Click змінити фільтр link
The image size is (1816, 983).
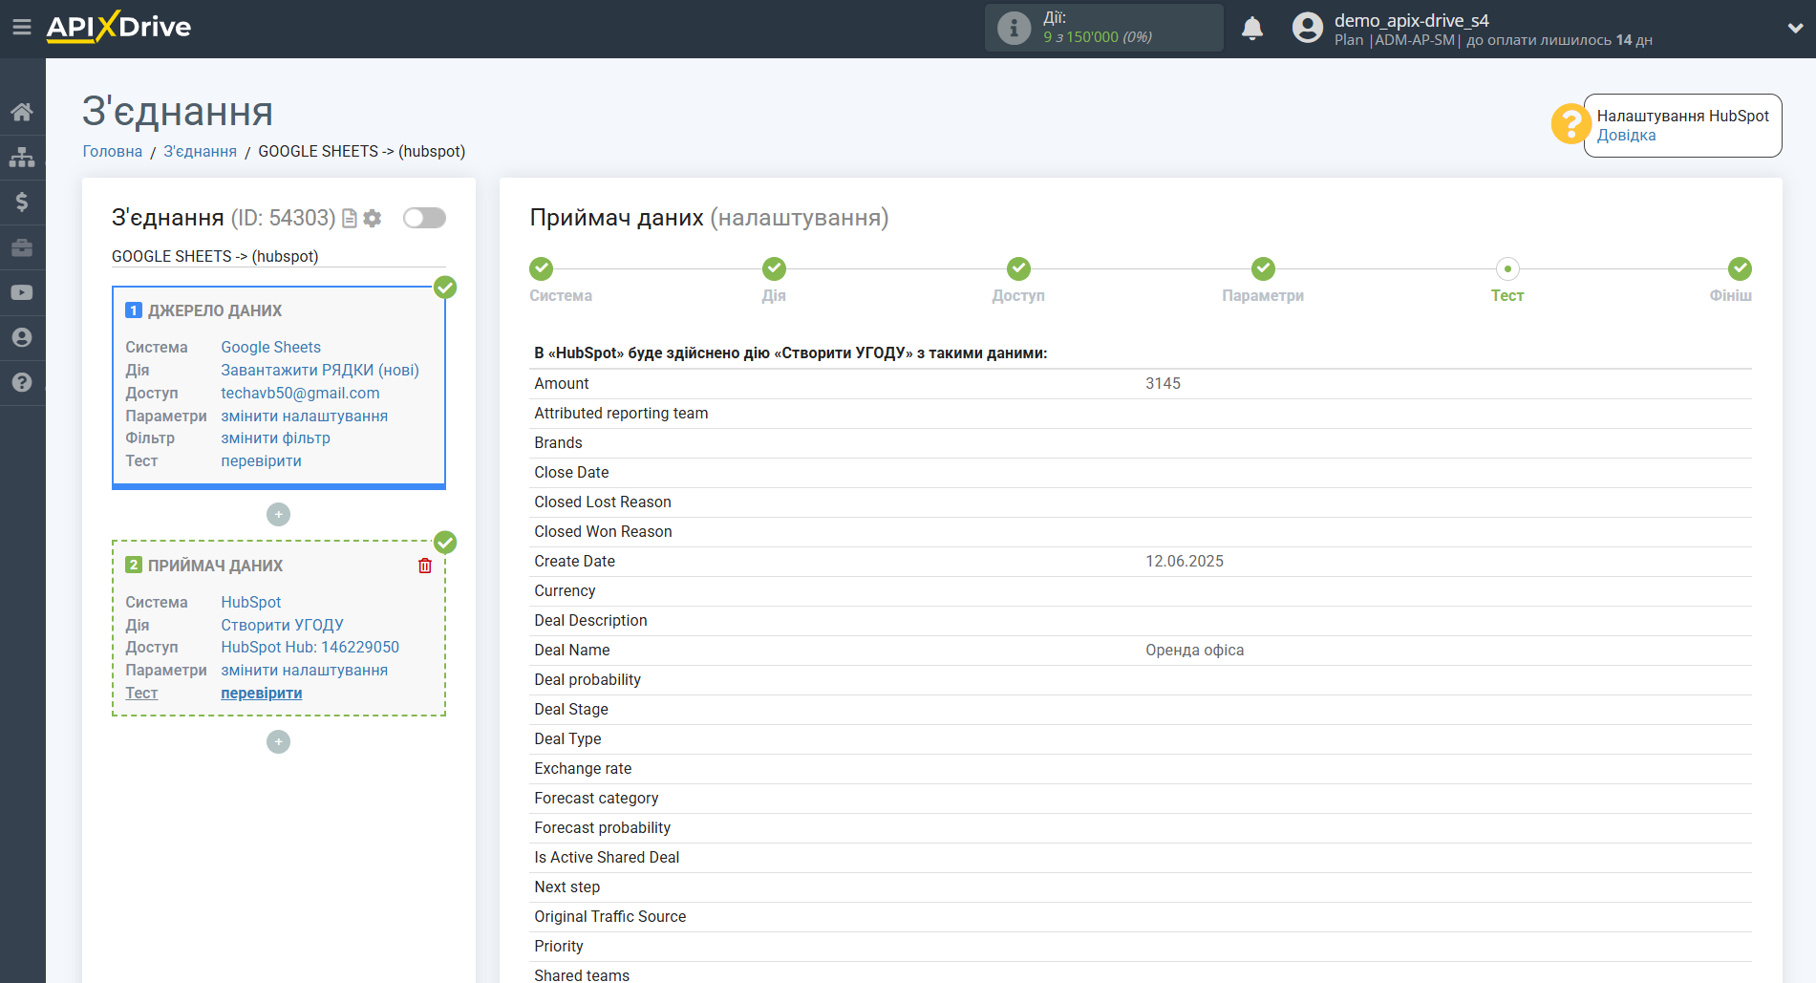(275, 438)
